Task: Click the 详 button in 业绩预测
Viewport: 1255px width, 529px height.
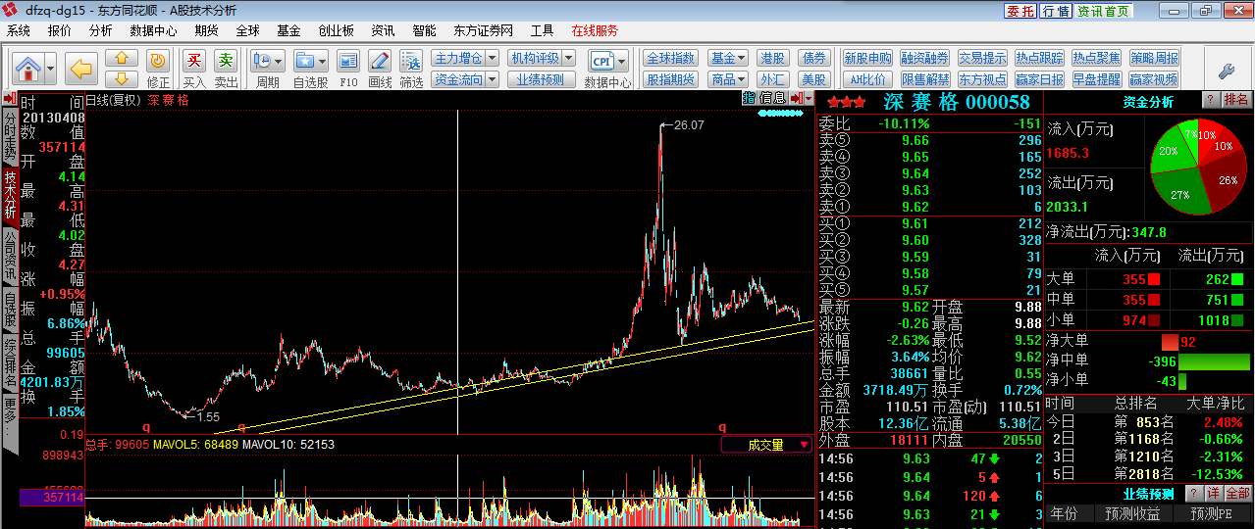Action: pos(1213,493)
